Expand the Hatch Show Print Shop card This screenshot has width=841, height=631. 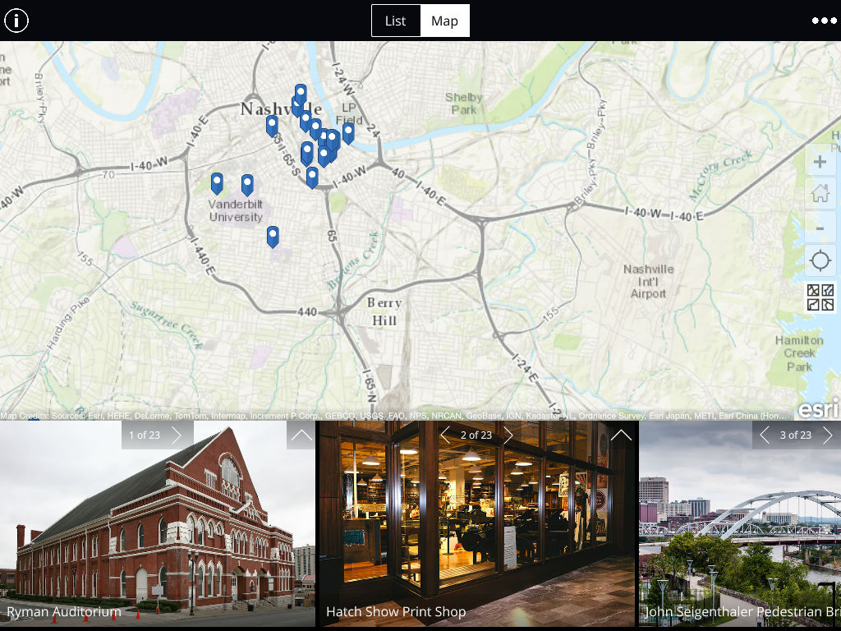[x=621, y=435]
